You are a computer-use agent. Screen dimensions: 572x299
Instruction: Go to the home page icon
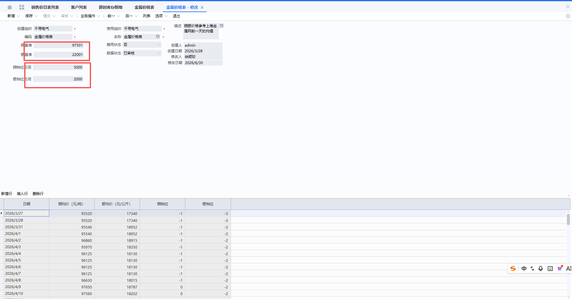(x=10, y=7)
